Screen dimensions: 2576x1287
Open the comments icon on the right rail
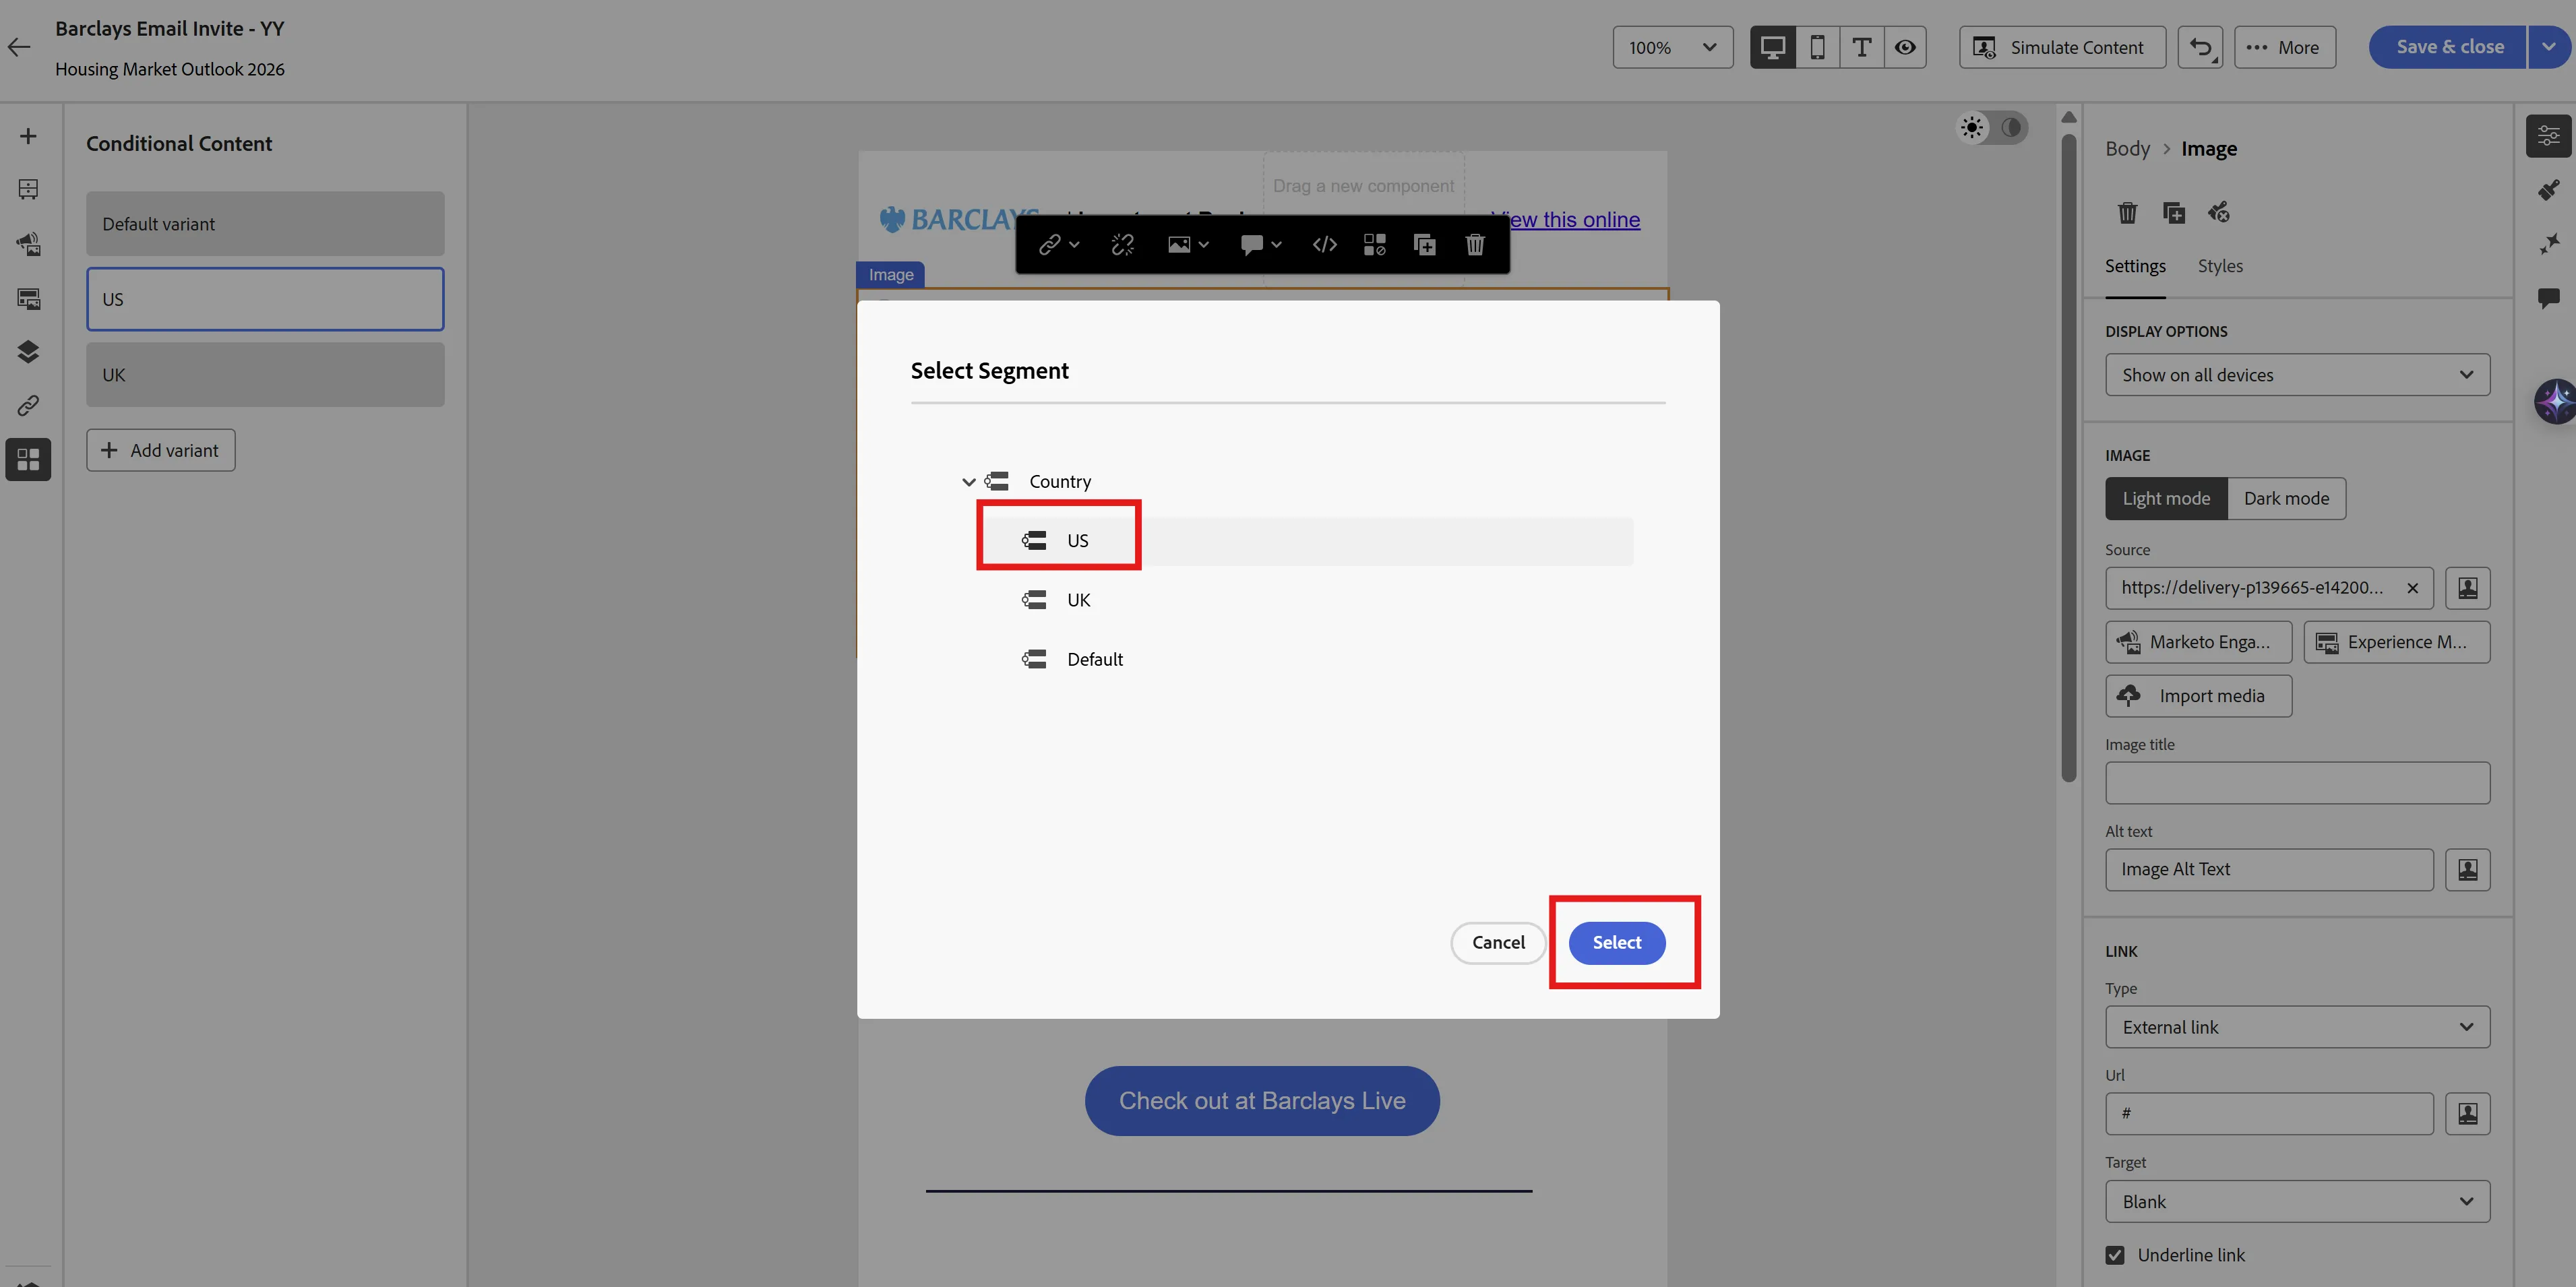coord(2548,297)
